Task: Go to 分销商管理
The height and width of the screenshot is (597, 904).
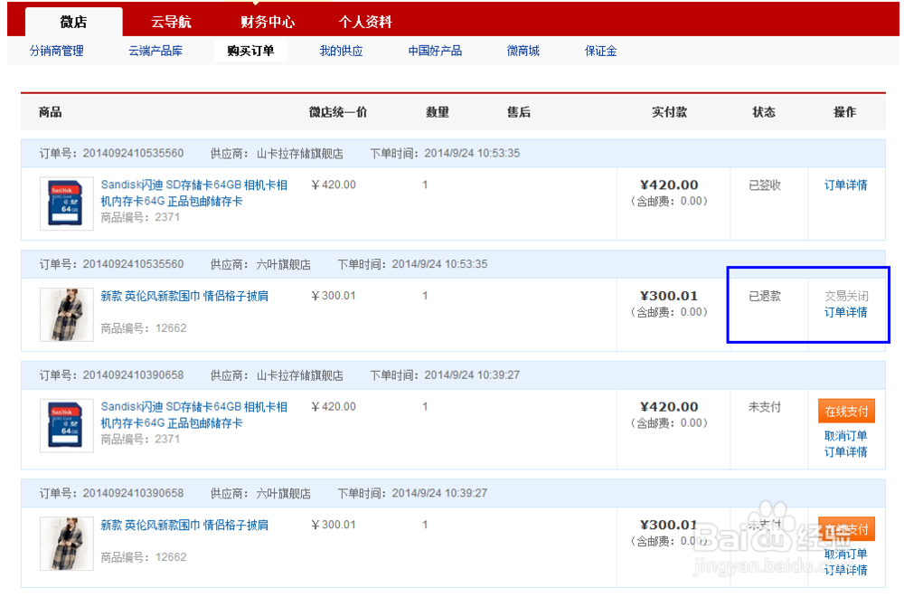Action: coord(56,51)
